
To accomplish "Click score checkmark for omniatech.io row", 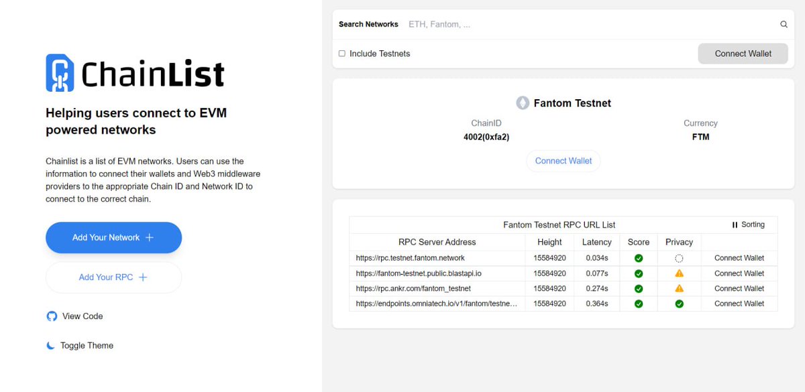I will coord(639,304).
